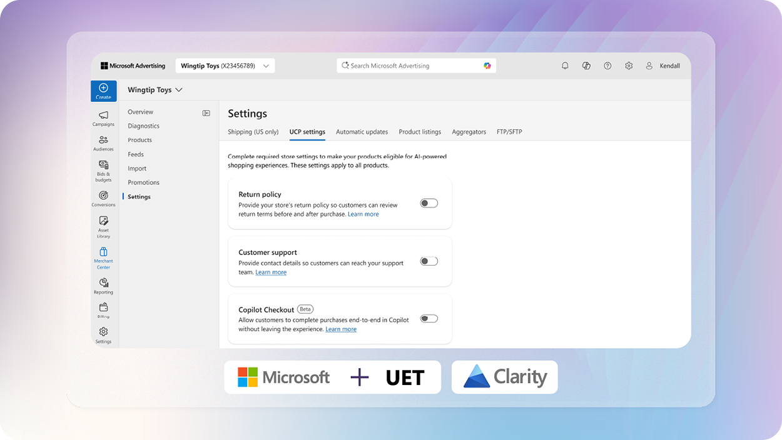Click the UET label in badge
Screen dimensions: 782x440
pyautogui.click(x=405, y=377)
